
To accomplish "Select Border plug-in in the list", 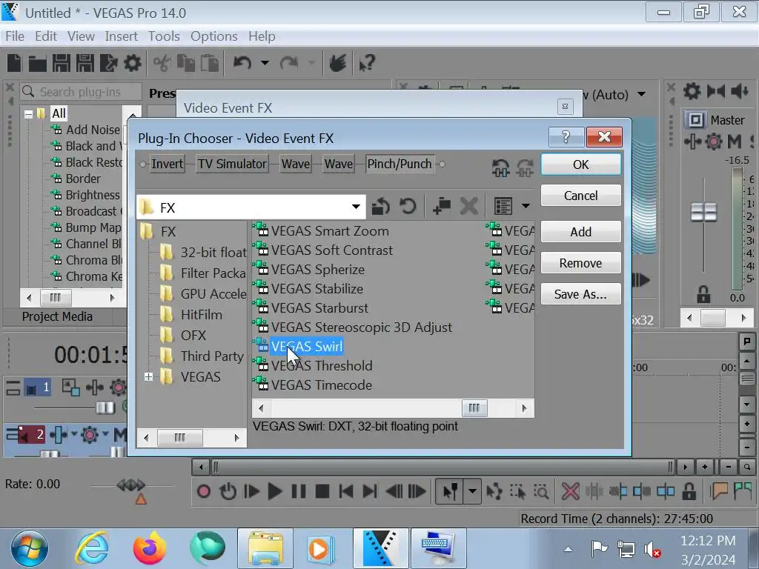I will pyautogui.click(x=83, y=179).
